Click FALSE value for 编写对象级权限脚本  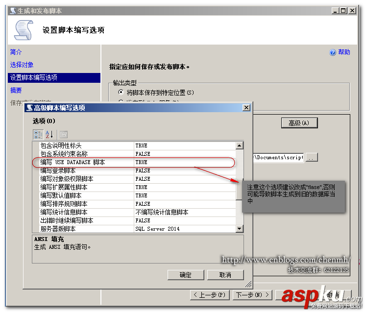point(185,179)
